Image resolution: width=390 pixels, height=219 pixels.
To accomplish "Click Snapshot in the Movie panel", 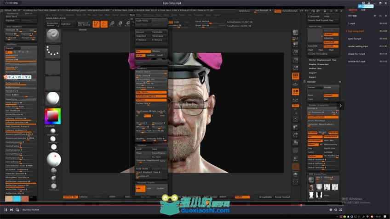I will pyautogui.click(x=143, y=36).
